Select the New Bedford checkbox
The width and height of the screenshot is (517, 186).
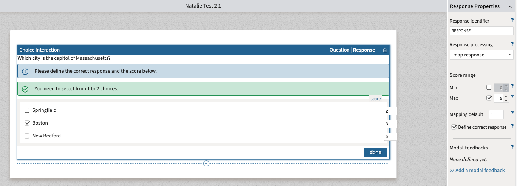point(27,136)
